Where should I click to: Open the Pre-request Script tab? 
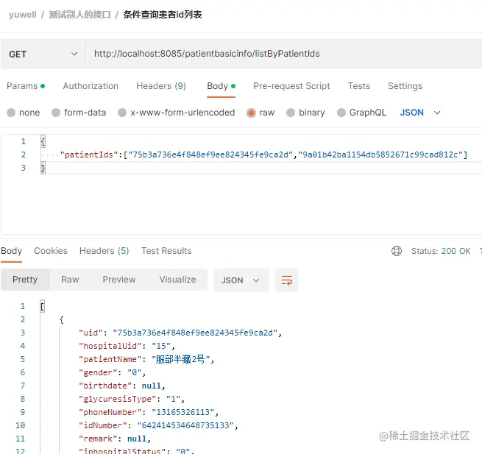point(291,86)
